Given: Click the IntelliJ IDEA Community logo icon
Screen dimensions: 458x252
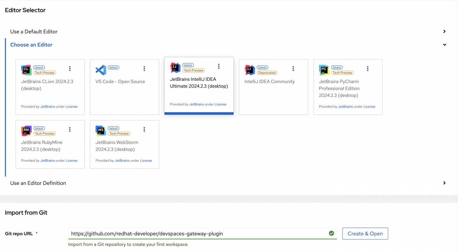Looking at the screenshot, I should (x=250, y=70).
